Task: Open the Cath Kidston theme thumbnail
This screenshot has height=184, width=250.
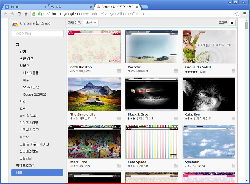Action: click(x=94, y=47)
